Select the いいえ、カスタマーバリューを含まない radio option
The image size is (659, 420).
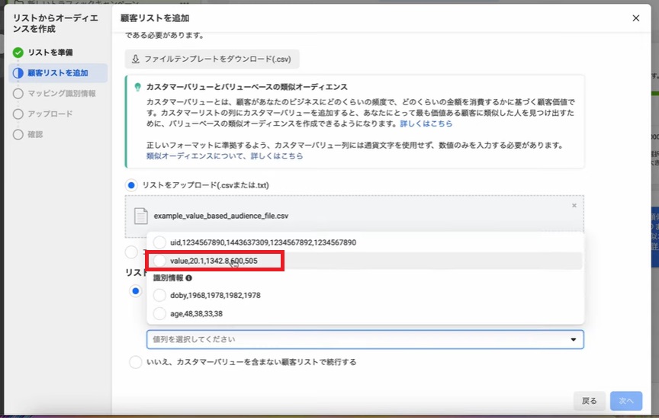click(x=135, y=362)
